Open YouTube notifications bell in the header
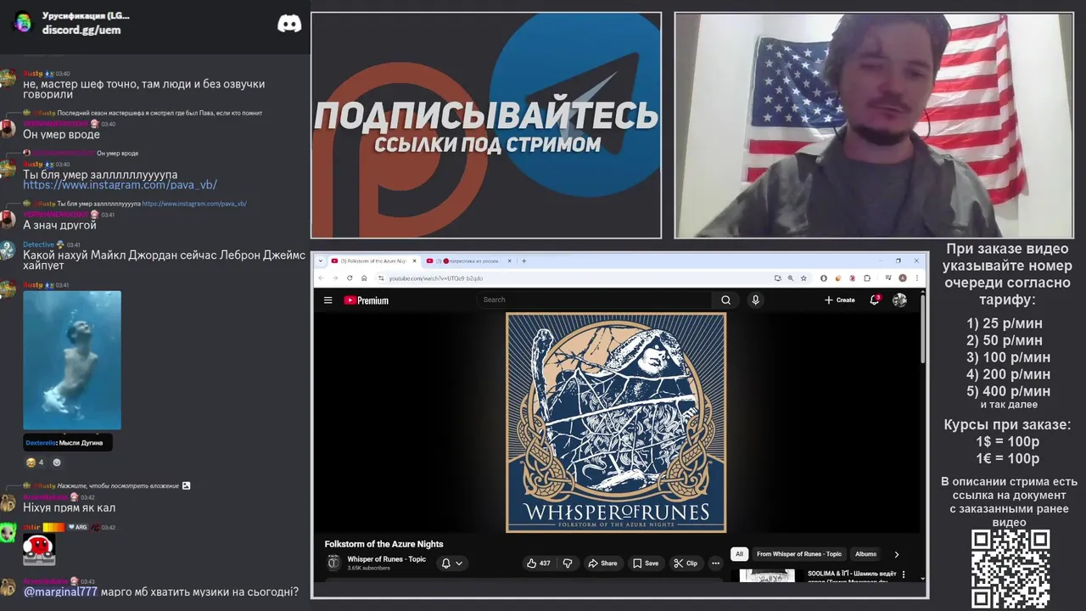This screenshot has width=1086, height=611. tap(875, 300)
